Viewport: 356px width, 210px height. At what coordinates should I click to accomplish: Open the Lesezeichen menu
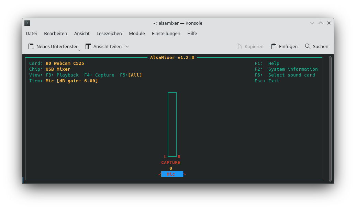coord(109,33)
